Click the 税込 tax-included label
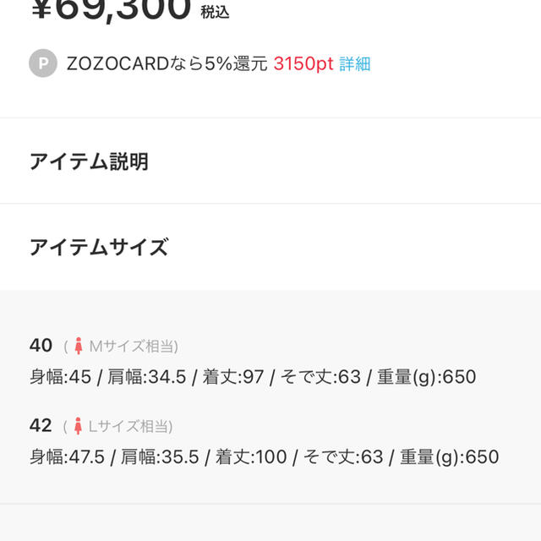 tap(215, 13)
